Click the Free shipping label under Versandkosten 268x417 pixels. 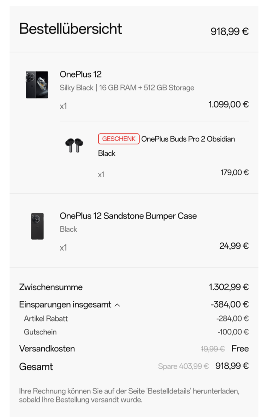click(240, 349)
